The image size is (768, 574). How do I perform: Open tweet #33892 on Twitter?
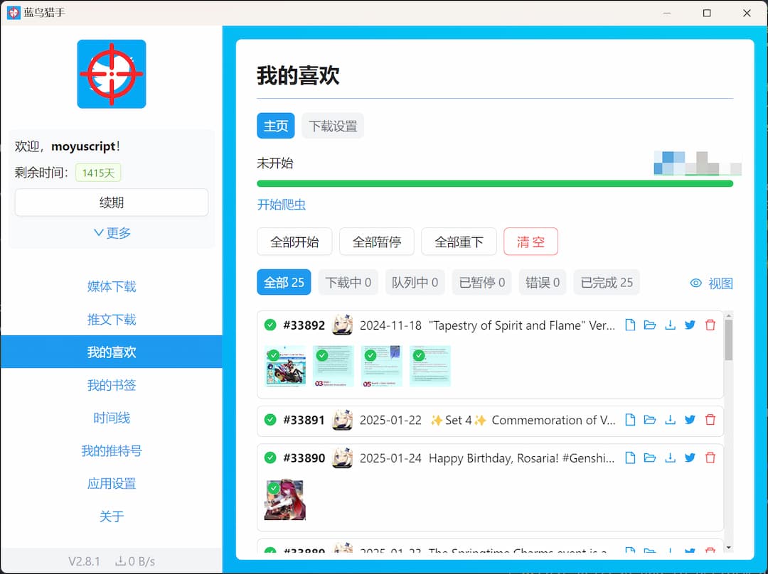tap(690, 325)
